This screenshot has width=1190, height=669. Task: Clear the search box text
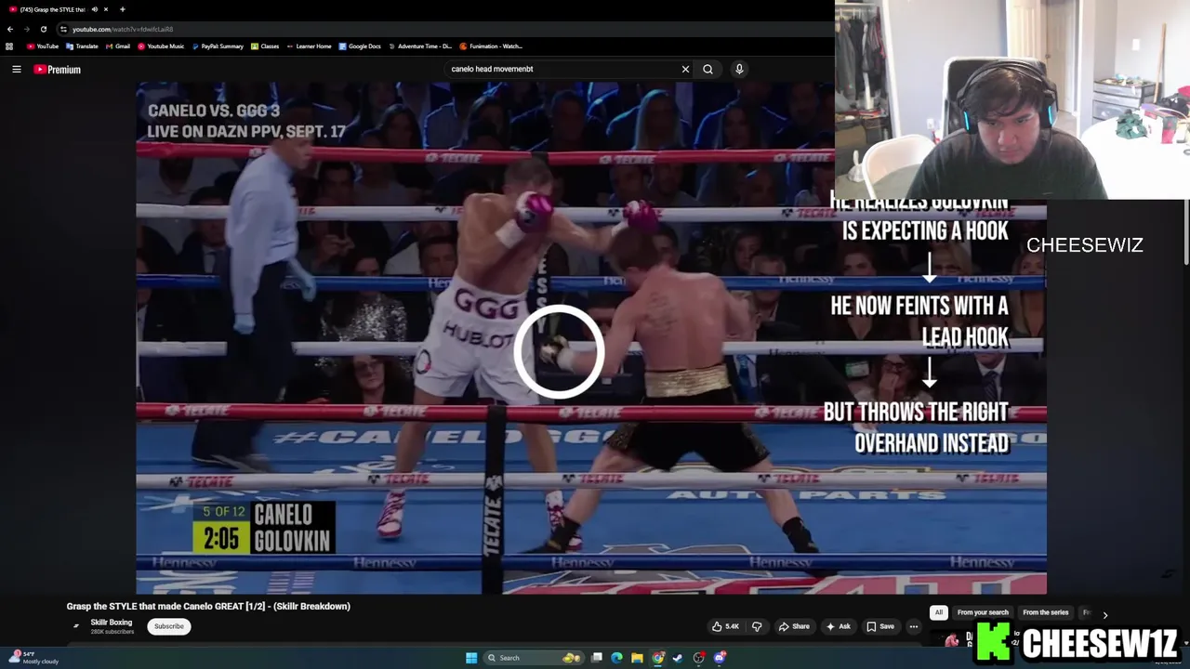tap(685, 69)
